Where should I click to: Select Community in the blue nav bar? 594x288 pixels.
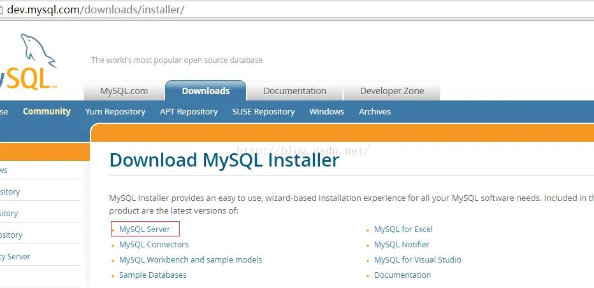click(47, 111)
